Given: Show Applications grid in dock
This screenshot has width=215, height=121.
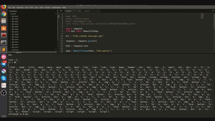Looking at the screenshot, I should 4,117.
